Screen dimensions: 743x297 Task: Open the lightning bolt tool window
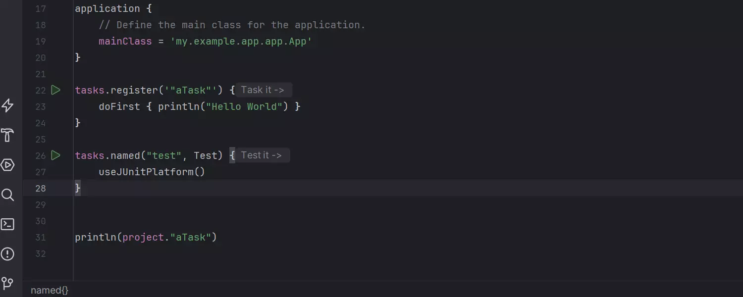pos(8,105)
